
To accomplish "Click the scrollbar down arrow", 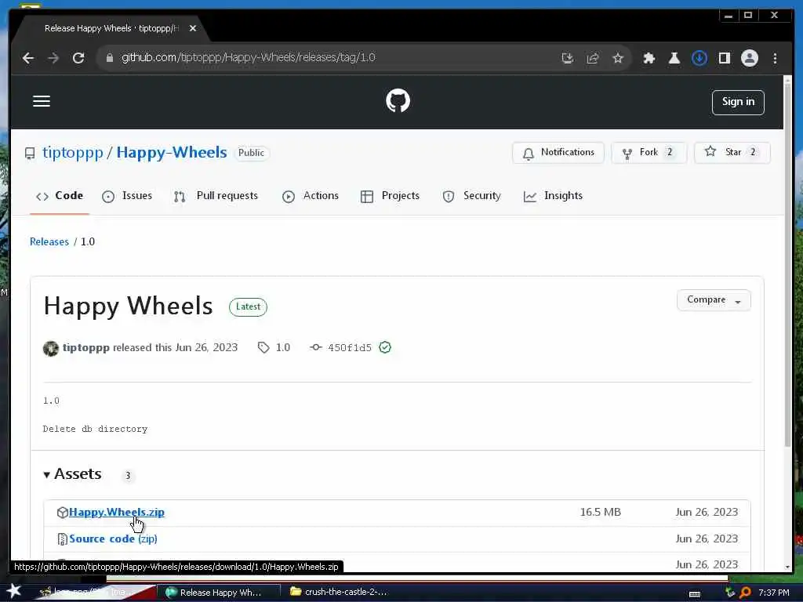I will coord(787,567).
